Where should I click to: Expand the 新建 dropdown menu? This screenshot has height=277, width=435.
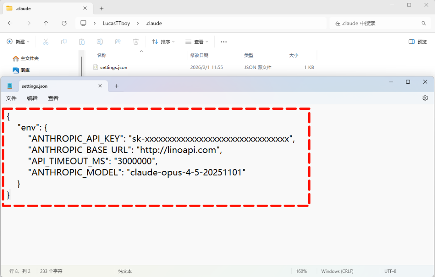pos(19,42)
